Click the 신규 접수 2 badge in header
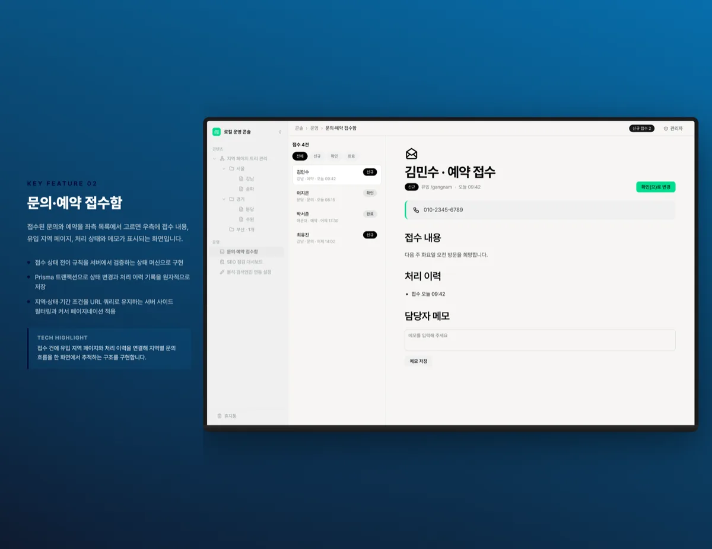The height and width of the screenshot is (549, 712). [x=642, y=128]
